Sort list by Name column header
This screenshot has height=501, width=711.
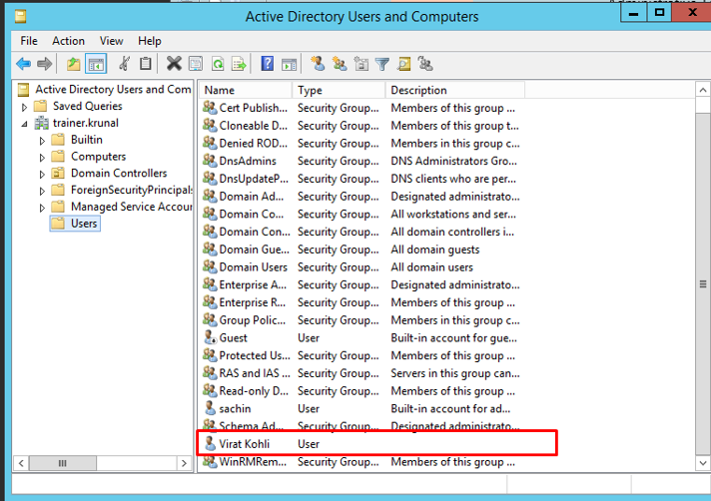coord(245,90)
